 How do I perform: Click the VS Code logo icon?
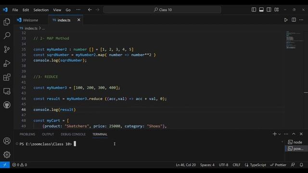[5, 10]
